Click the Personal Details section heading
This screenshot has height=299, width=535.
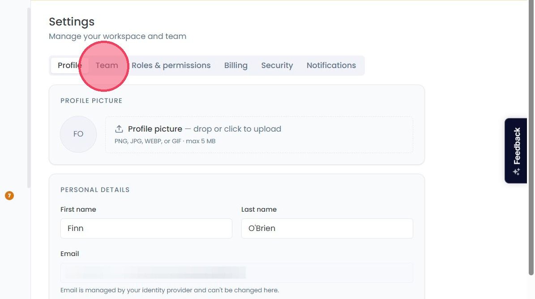[95, 190]
